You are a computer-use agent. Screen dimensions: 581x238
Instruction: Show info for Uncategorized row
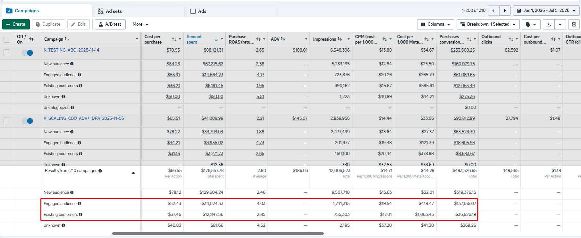pos(72,108)
